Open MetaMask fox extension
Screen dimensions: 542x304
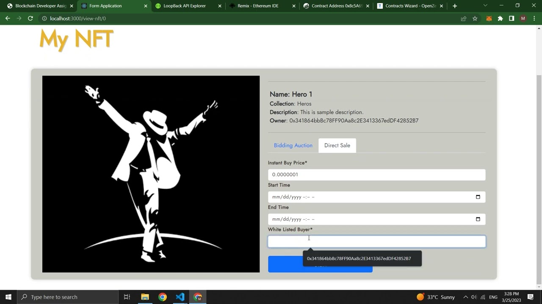tap(489, 19)
